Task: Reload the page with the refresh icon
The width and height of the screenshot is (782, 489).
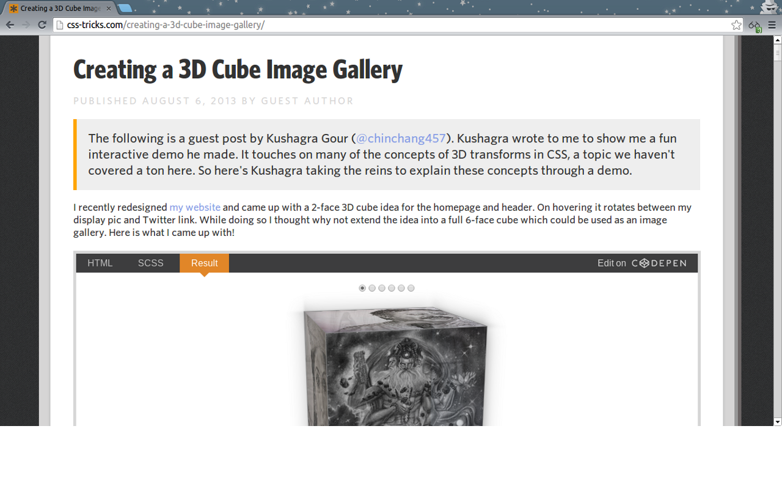Action: tap(42, 25)
